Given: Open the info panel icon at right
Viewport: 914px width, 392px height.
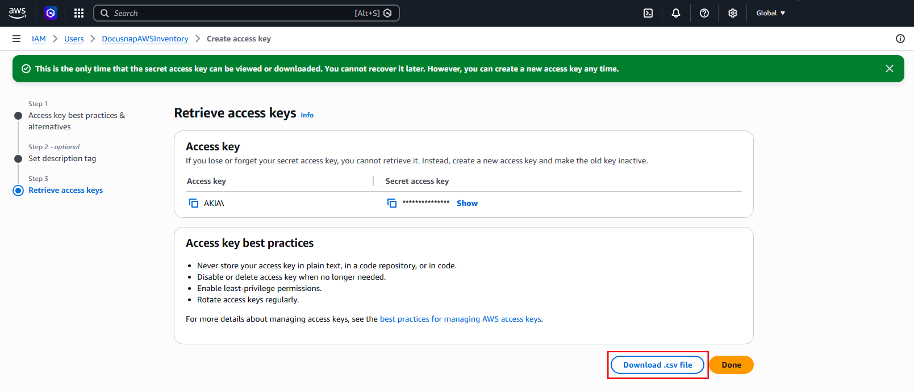Looking at the screenshot, I should (x=900, y=39).
